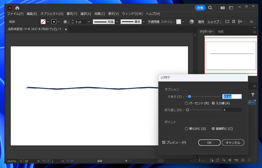The image size is (262, 168).
Task: Open the artboard number dropdown
Action: (63, 161)
